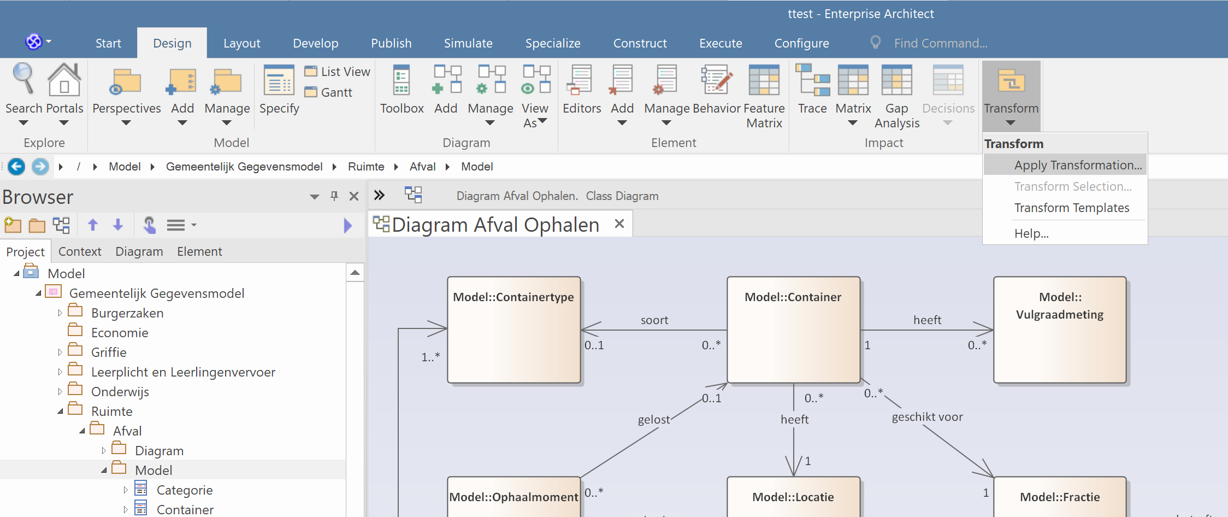The image size is (1228, 517).
Task: Switch to the Layout ribbon tab
Action: tap(241, 43)
